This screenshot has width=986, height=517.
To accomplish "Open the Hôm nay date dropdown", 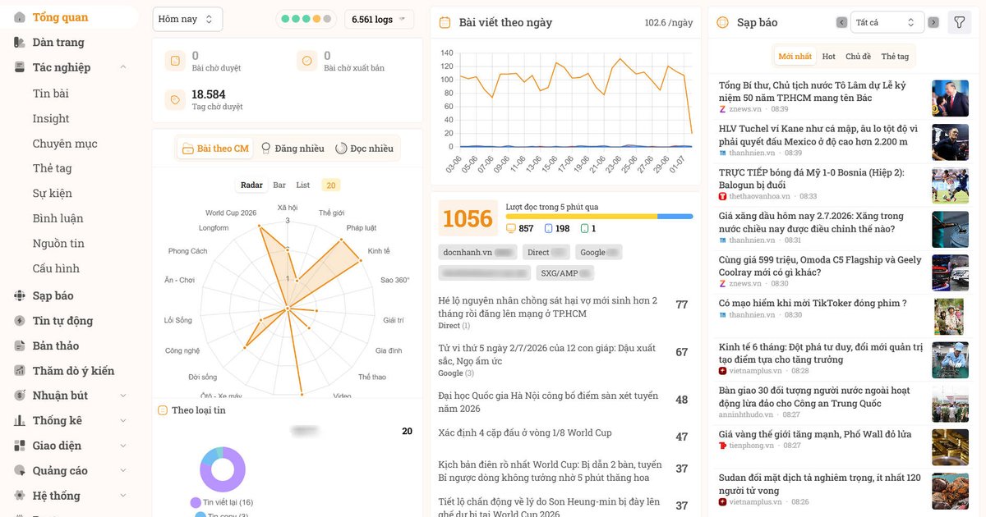I will pyautogui.click(x=187, y=19).
